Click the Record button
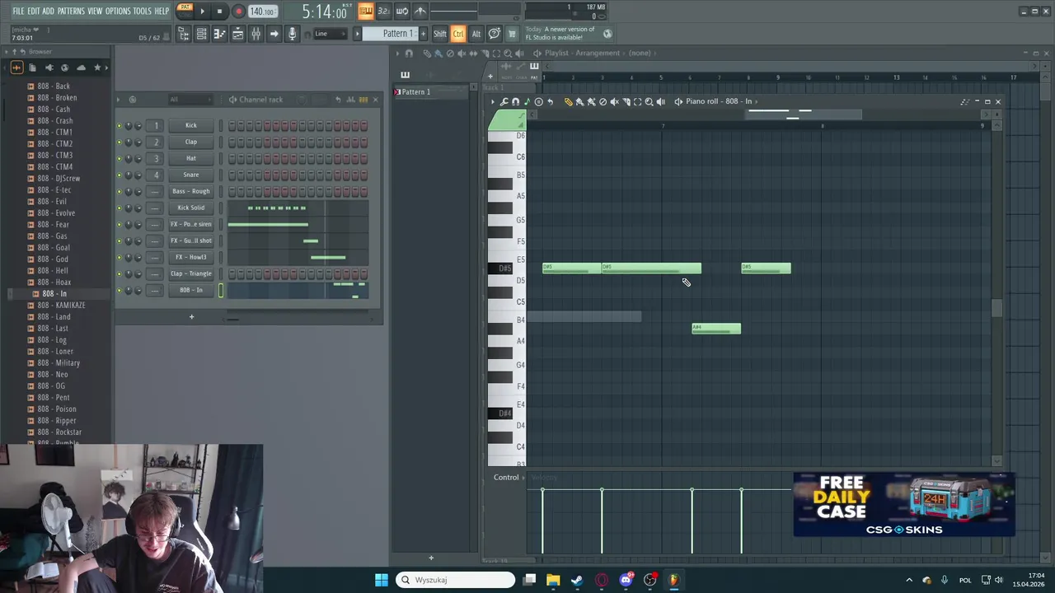The height and width of the screenshot is (593, 1055). click(238, 12)
